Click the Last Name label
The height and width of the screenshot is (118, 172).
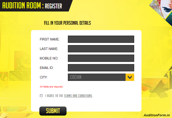click(x=49, y=49)
